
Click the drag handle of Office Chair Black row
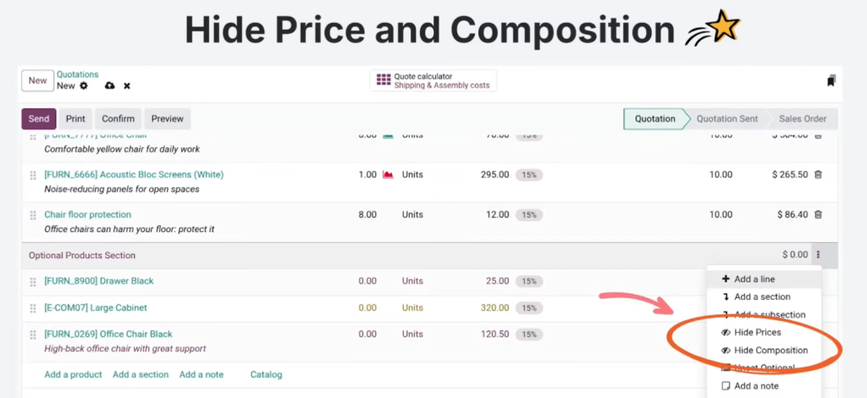tap(33, 334)
